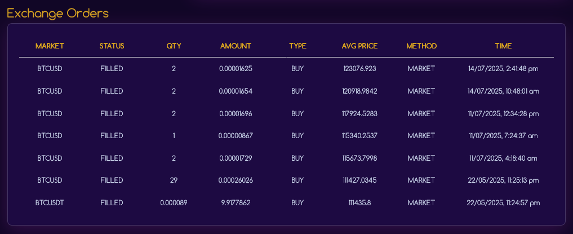This screenshot has width=573, height=234.
Task: Click the AMOUNT column header
Action: pos(236,46)
